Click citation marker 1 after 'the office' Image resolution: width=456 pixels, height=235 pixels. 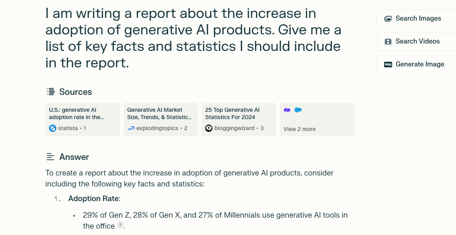click(x=120, y=225)
